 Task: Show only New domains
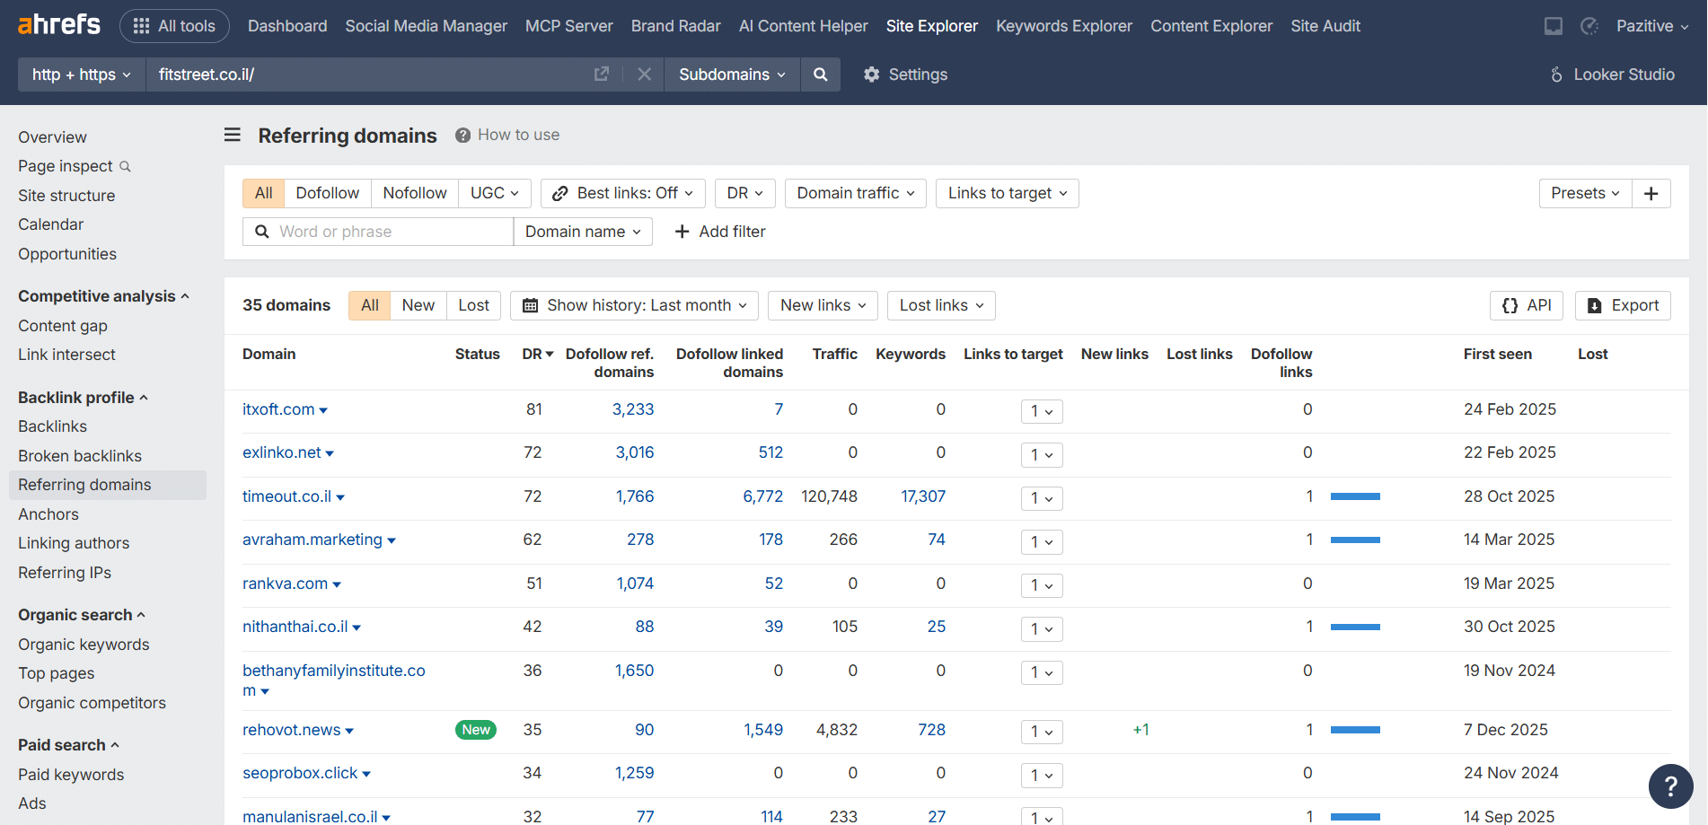(418, 305)
